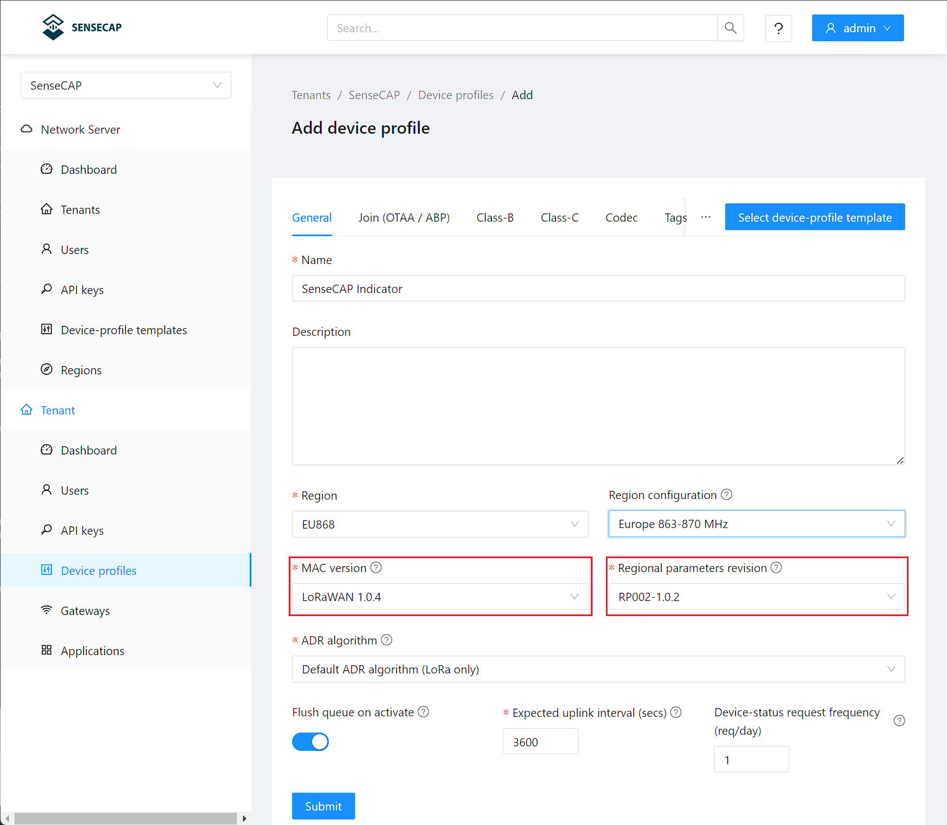Click Select device-profile template button
The image size is (947, 825).
(x=815, y=217)
